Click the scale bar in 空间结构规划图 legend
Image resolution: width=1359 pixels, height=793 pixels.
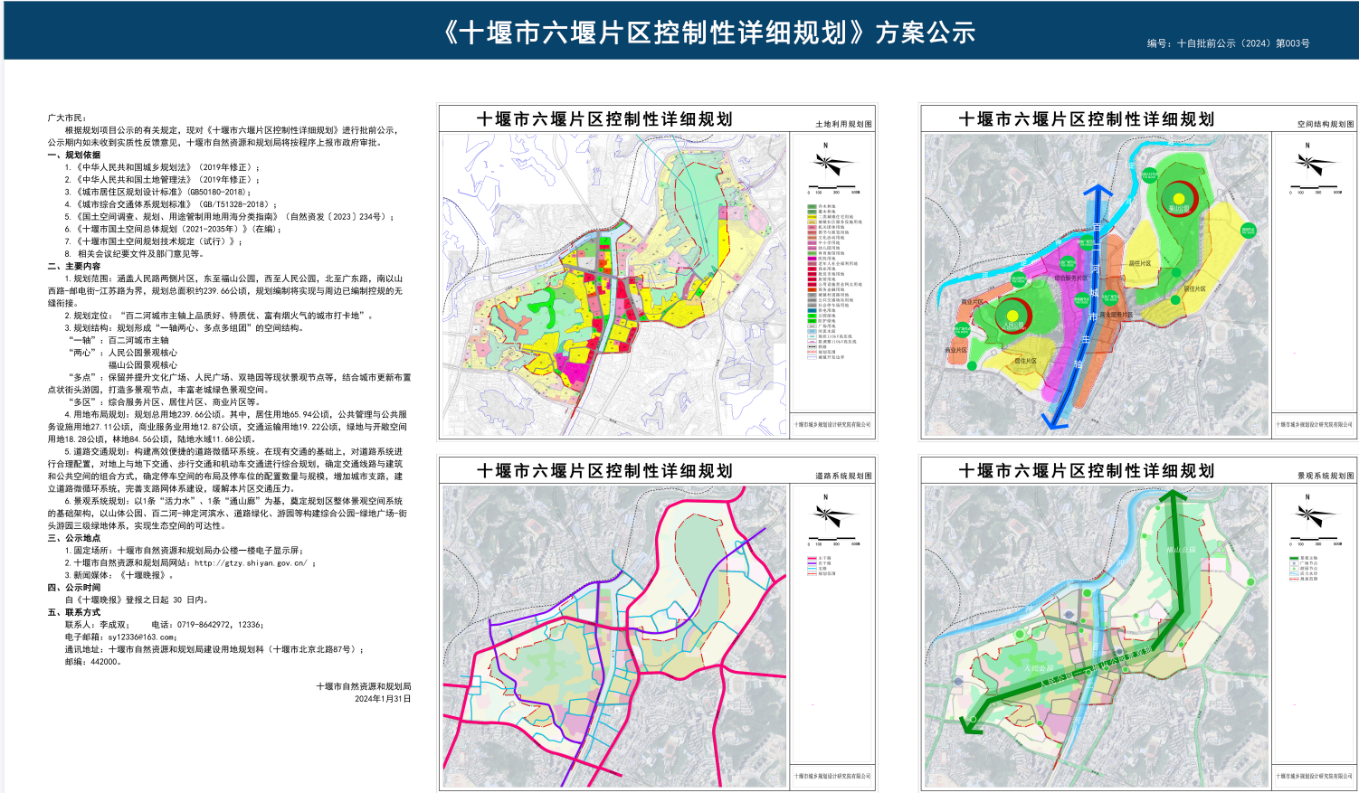1314,188
